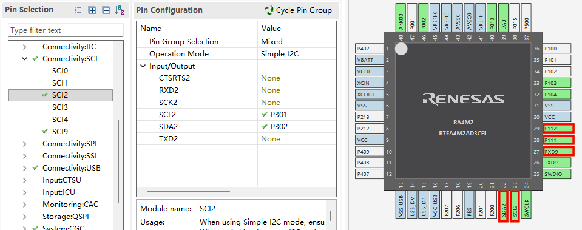The image size is (582, 230).
Task: Click the VCC_USB pin on the chip
Action: tap(435, 205)
